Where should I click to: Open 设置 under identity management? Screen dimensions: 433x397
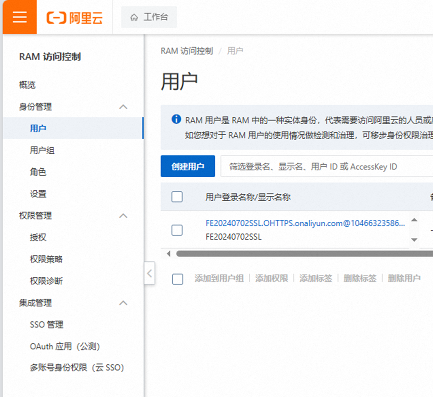pos(38,194)
